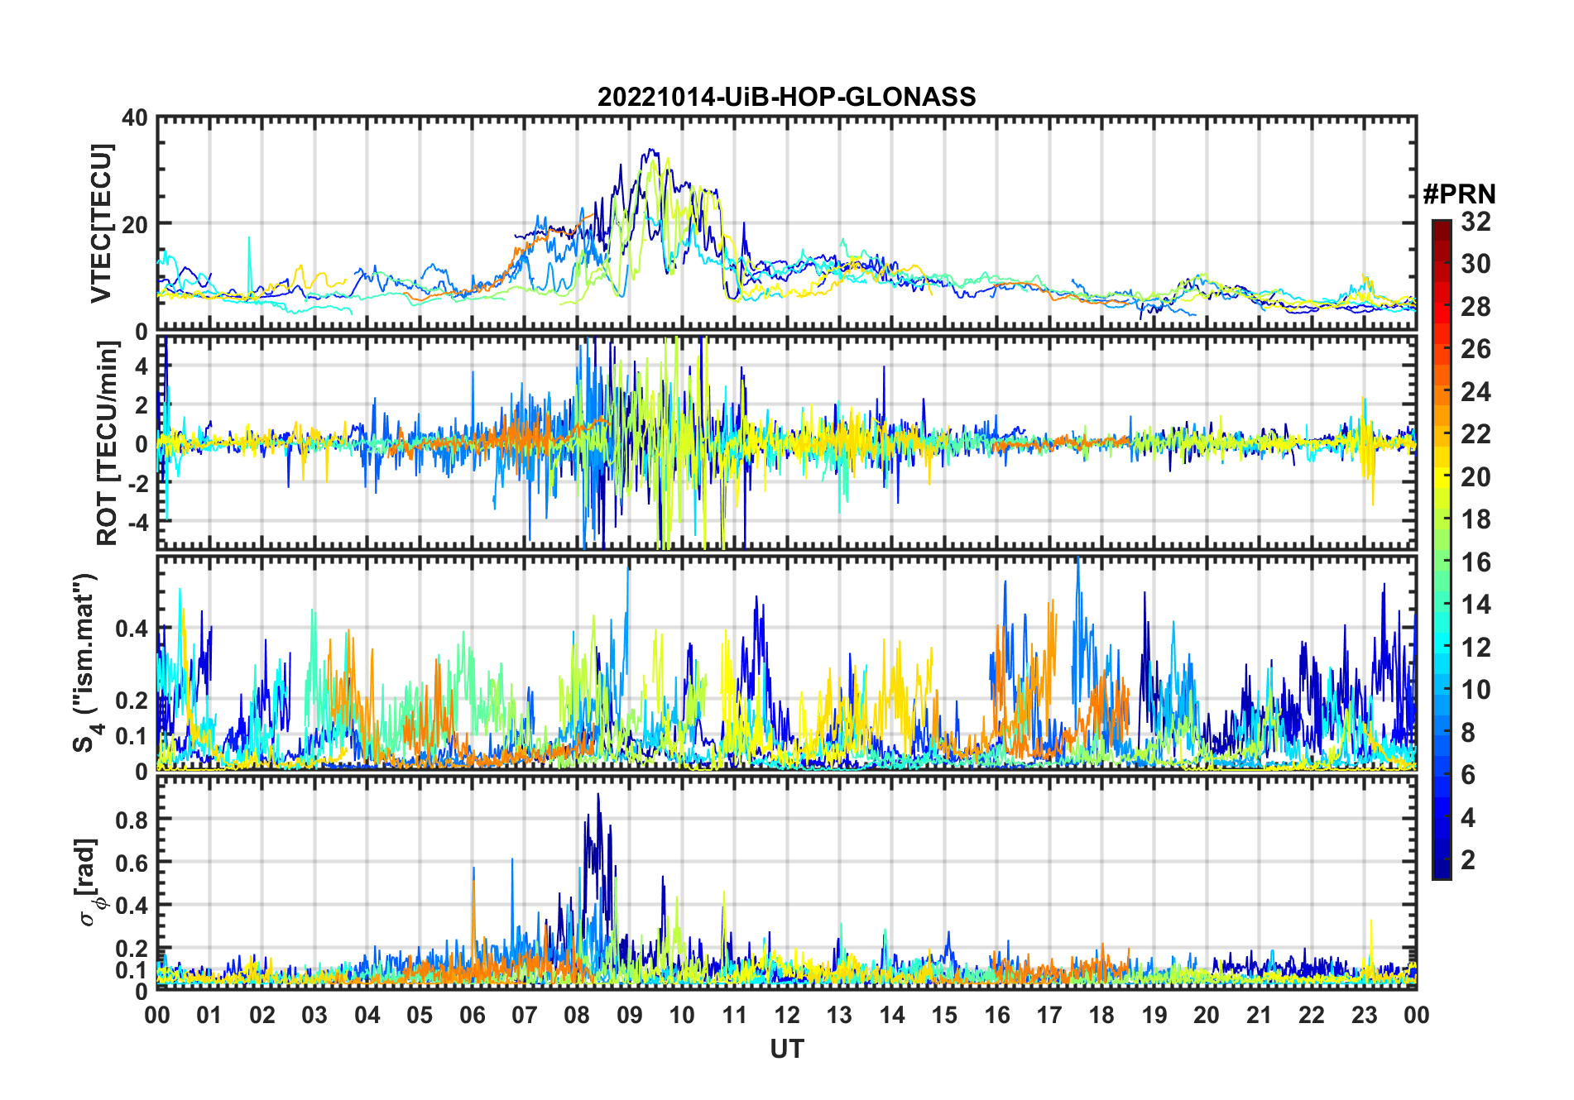
Task: Select colorbar tick label 22
Action: tap(1476, 434)
